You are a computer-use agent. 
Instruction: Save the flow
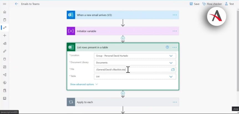194,4
